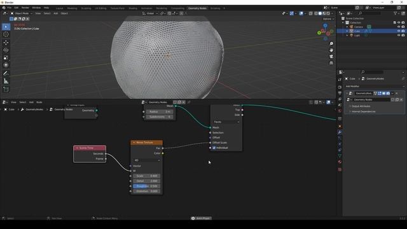Click the blue Z axis on navigation gizmo
Viewport: 407px width, 229px height.
[325, 25]
